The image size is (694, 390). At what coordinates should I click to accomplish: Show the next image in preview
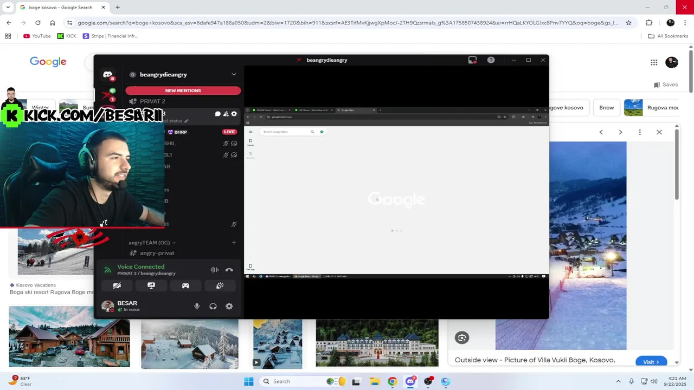pyautogui.click(x=620, y=132)
